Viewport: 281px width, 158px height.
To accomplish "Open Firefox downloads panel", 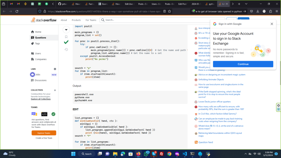I will tap(257, 11).
